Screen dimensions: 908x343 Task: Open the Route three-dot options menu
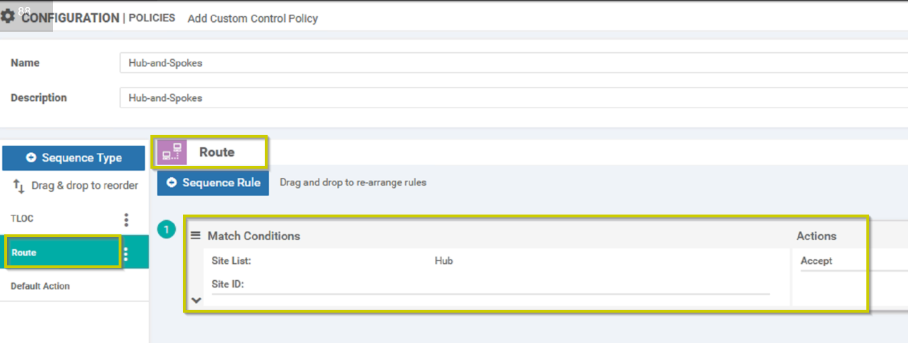pos(126,253)
